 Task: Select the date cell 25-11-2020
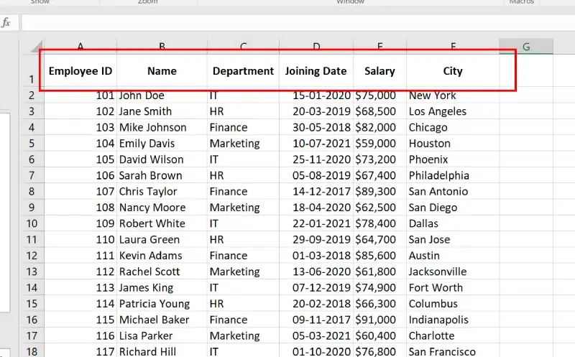click(316, 159)
